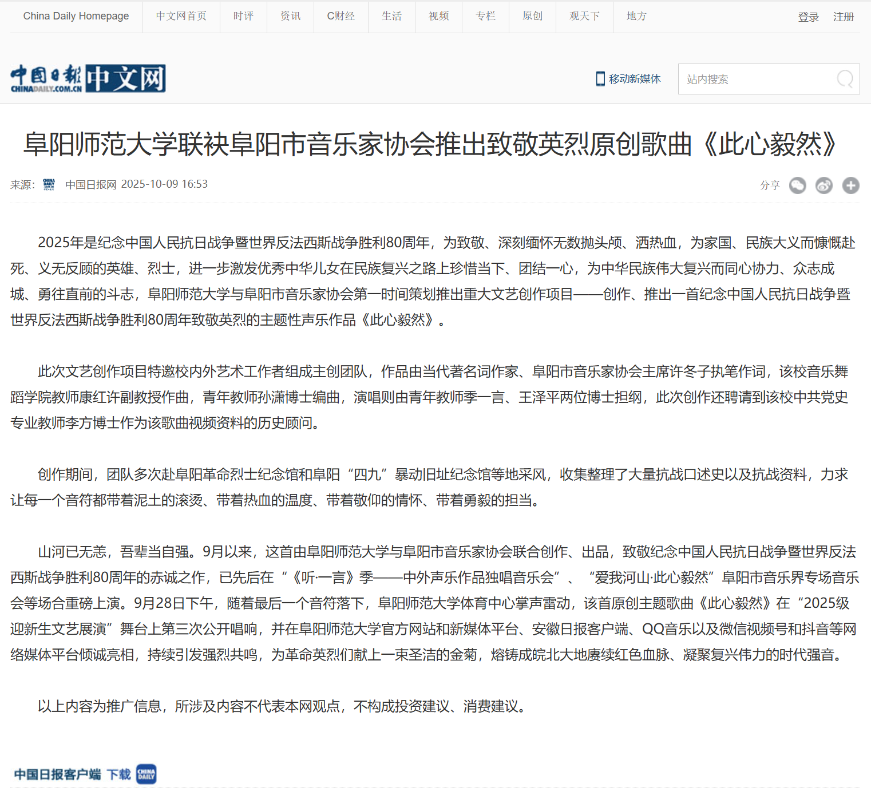Click the China Daily 中文网 logo
This screenshot has height=795, width=871.
coord(88,79)
